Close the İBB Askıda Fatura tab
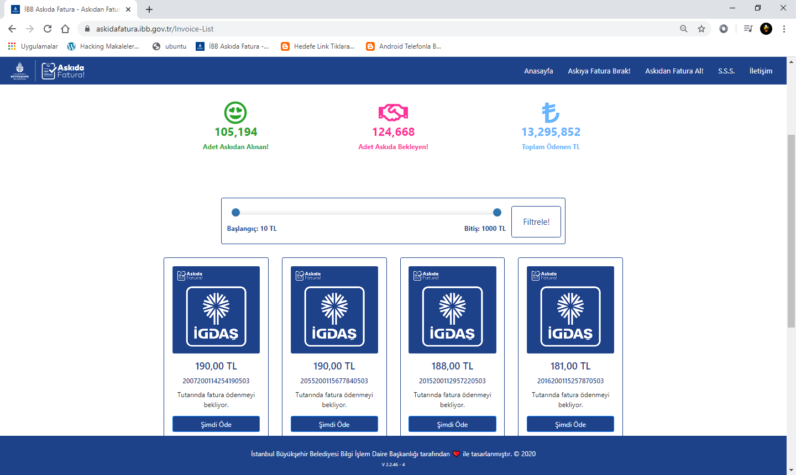Screen dimensions: 796x475 pyautogui.click(x=128, y=9)
